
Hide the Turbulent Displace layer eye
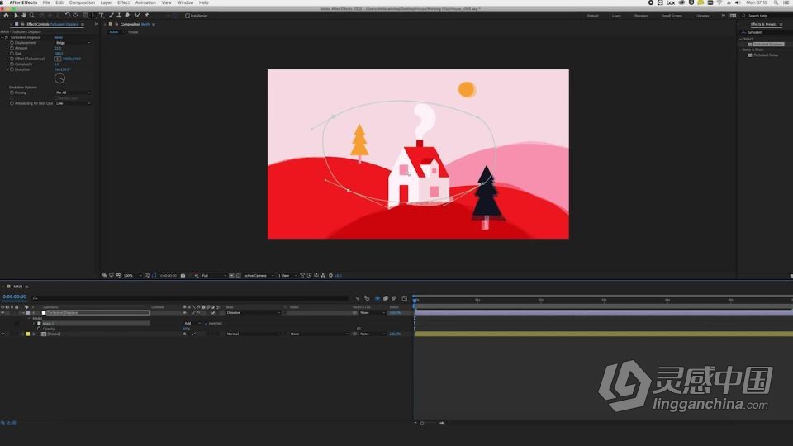pyautogui.click(x=2, y=313)
